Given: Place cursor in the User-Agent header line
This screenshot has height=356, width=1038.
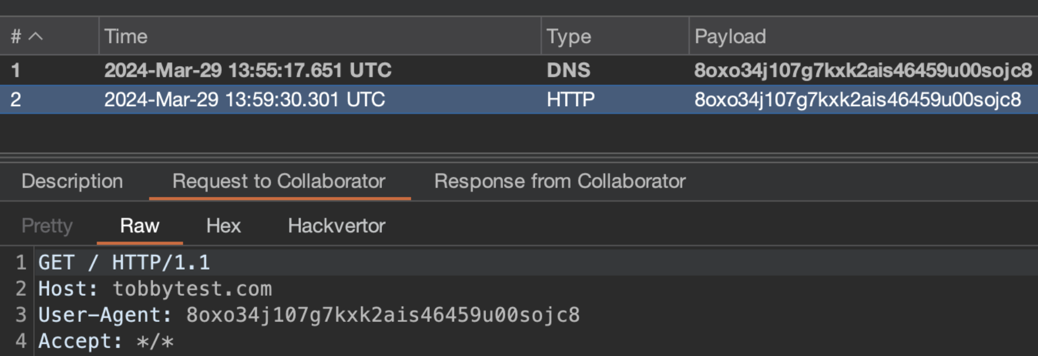Looking at the screenshot, I should coord(308,315).
